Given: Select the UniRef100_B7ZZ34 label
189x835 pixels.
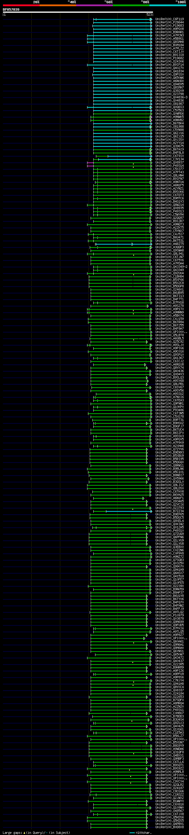Looking at the screenshot, I should tap(169, 511).
